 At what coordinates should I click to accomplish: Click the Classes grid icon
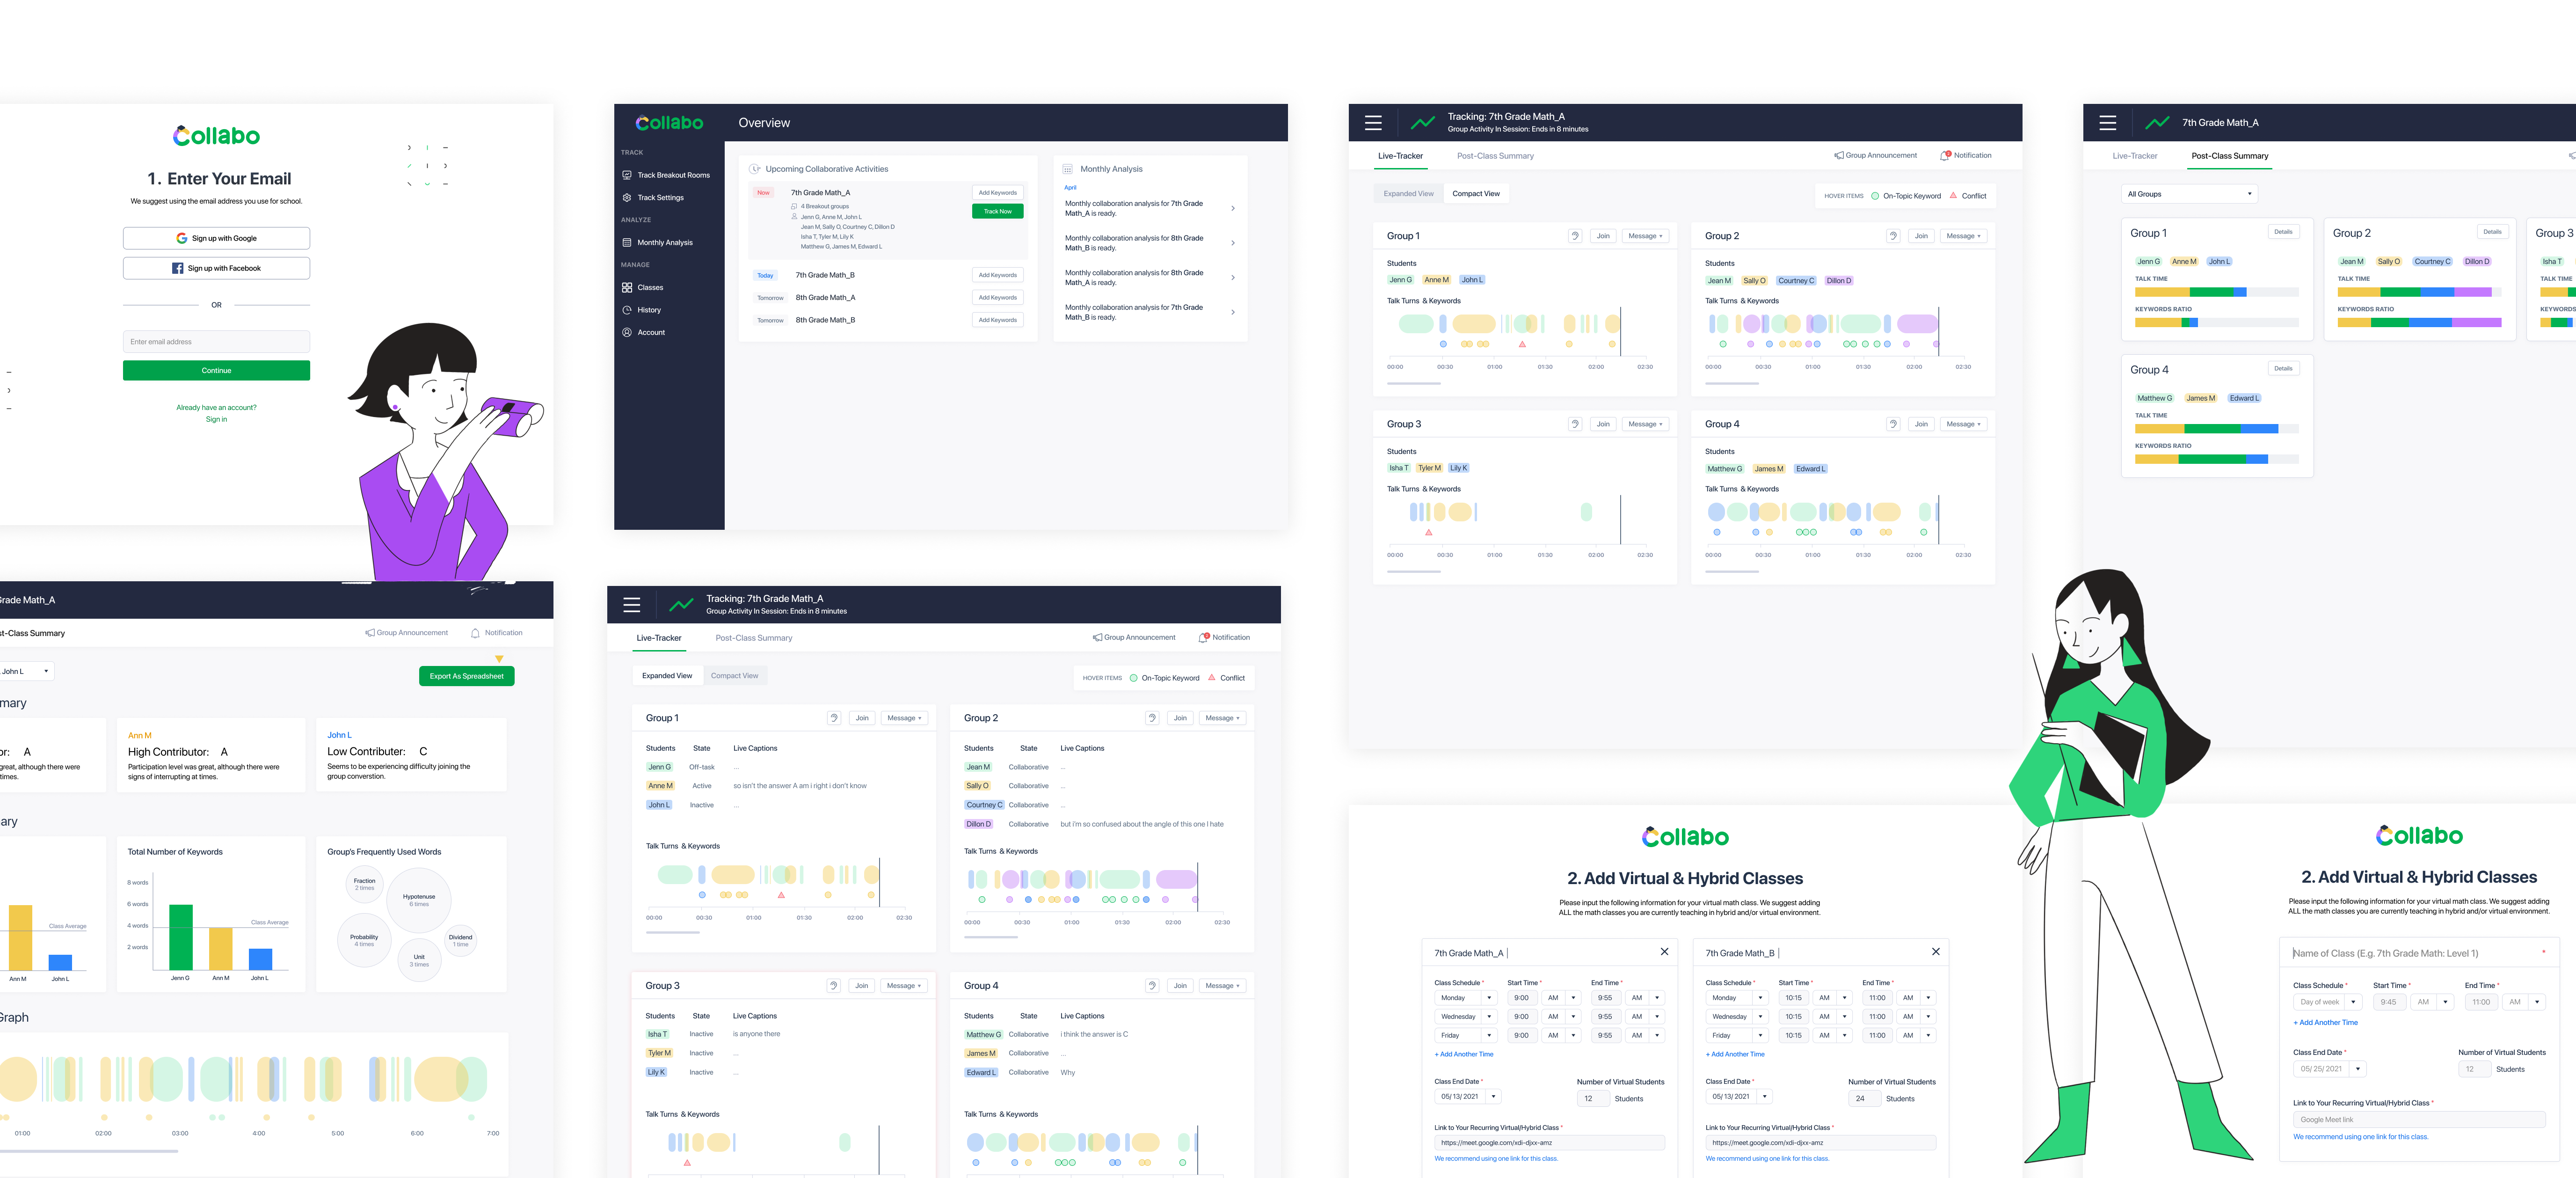(x=627, y=287)
